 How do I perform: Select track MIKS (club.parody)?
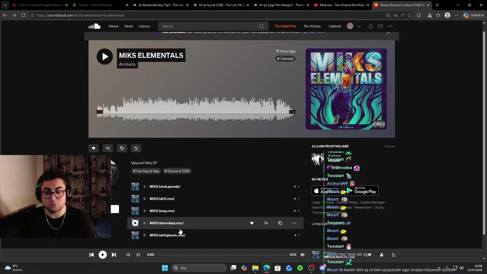(165, 186)
